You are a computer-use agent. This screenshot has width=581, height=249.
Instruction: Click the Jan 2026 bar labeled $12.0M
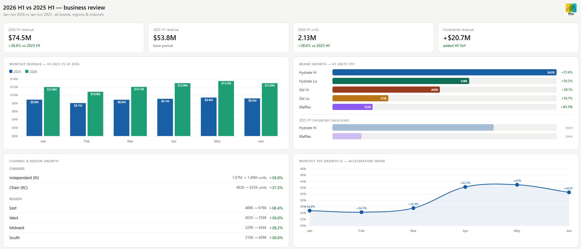[52, 112]
